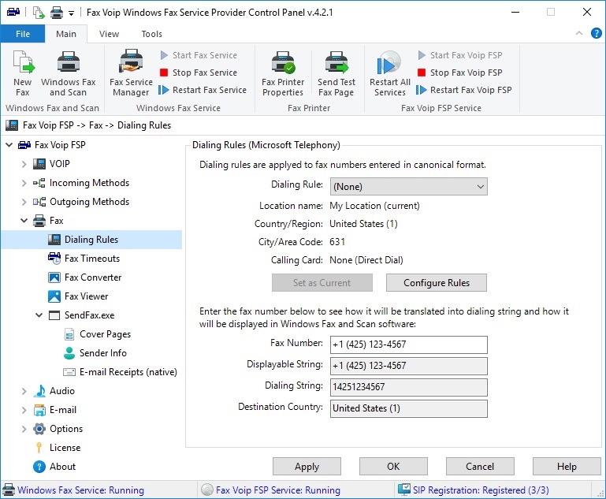Click the Help button
The height and width of the screenshot is (499, 606).
tap(567, 467)
